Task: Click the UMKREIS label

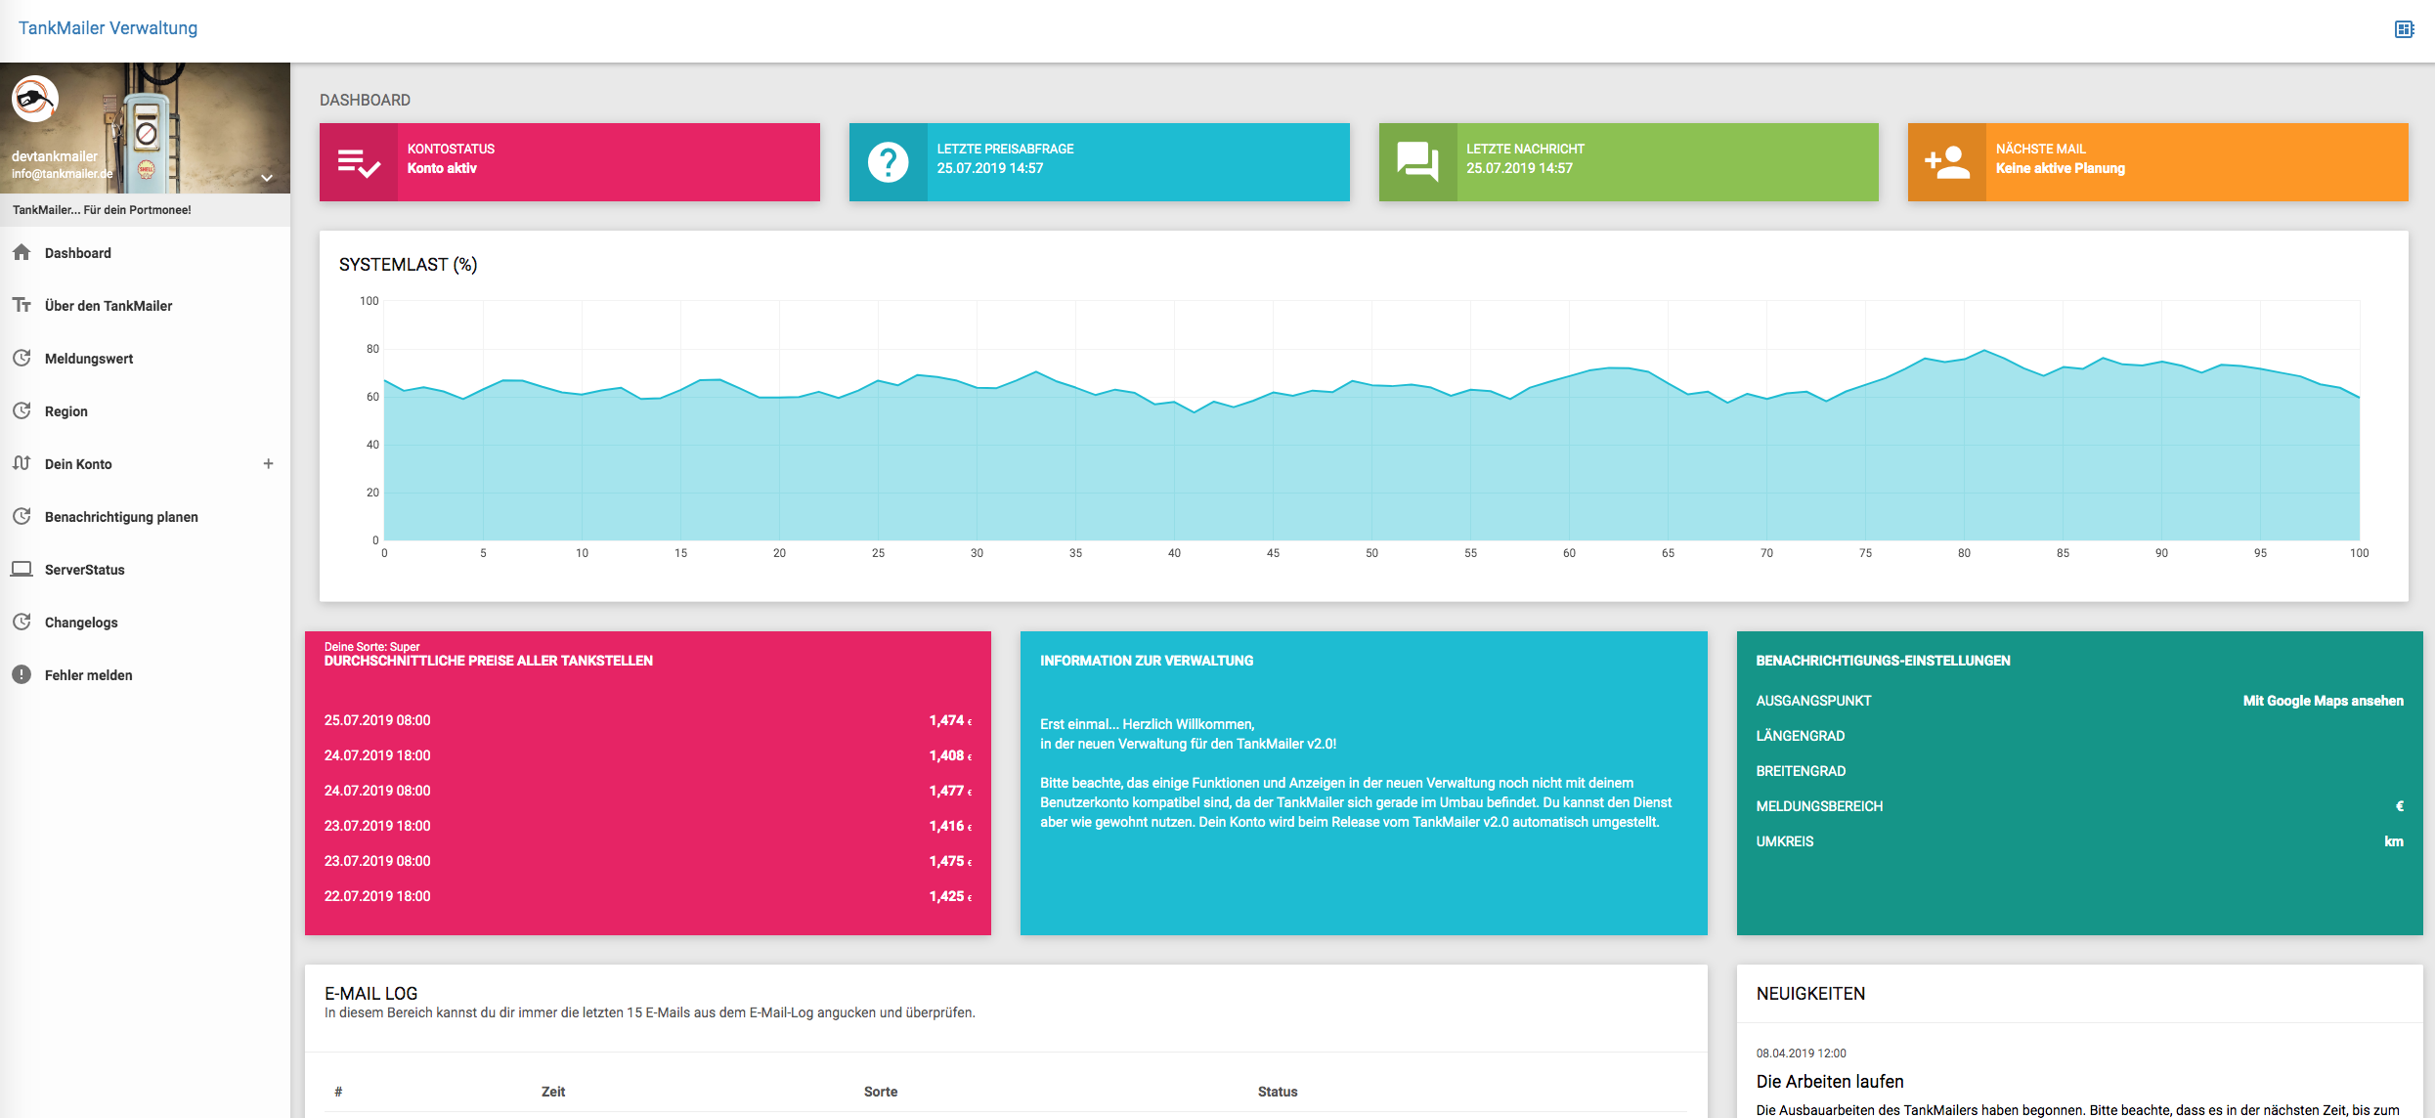Action: tap(1785, 841)
